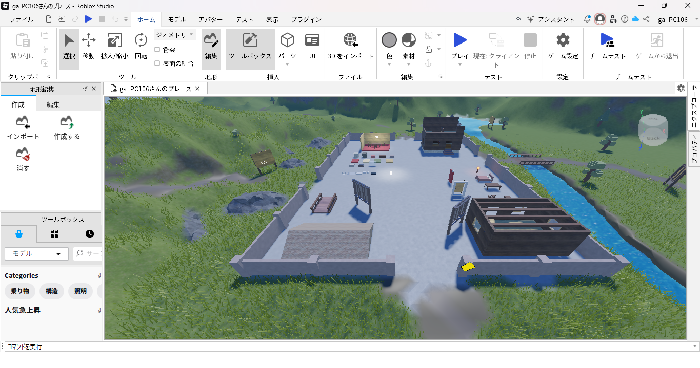Image resolution: width=700 pixels, height=368 pixels.
Task: Click the lock tool icon in 編集 group
Action: click(429, 49)
